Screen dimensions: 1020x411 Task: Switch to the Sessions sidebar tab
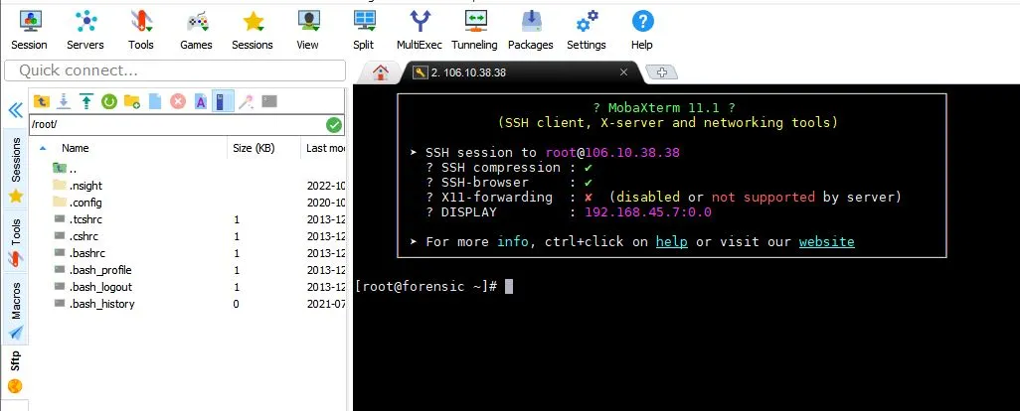[x=16, y=168]
